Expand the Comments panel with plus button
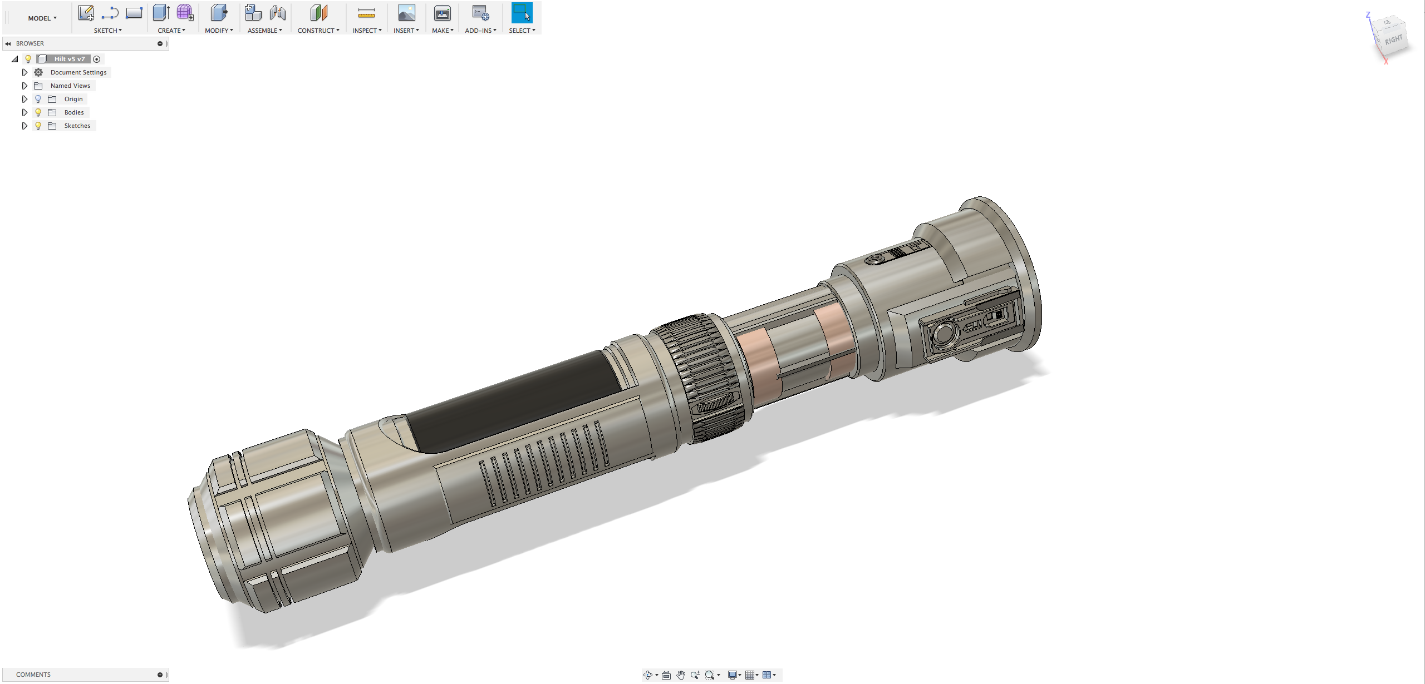Screen dimensions: 1425x684 click(160, 675)
